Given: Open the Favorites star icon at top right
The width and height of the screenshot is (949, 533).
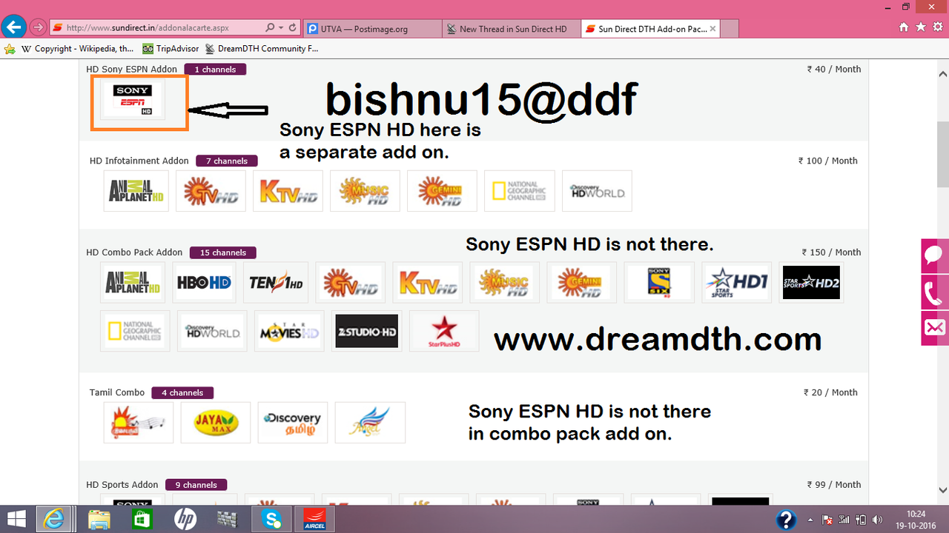Looking at the screenshot, I should click(921, 27).
